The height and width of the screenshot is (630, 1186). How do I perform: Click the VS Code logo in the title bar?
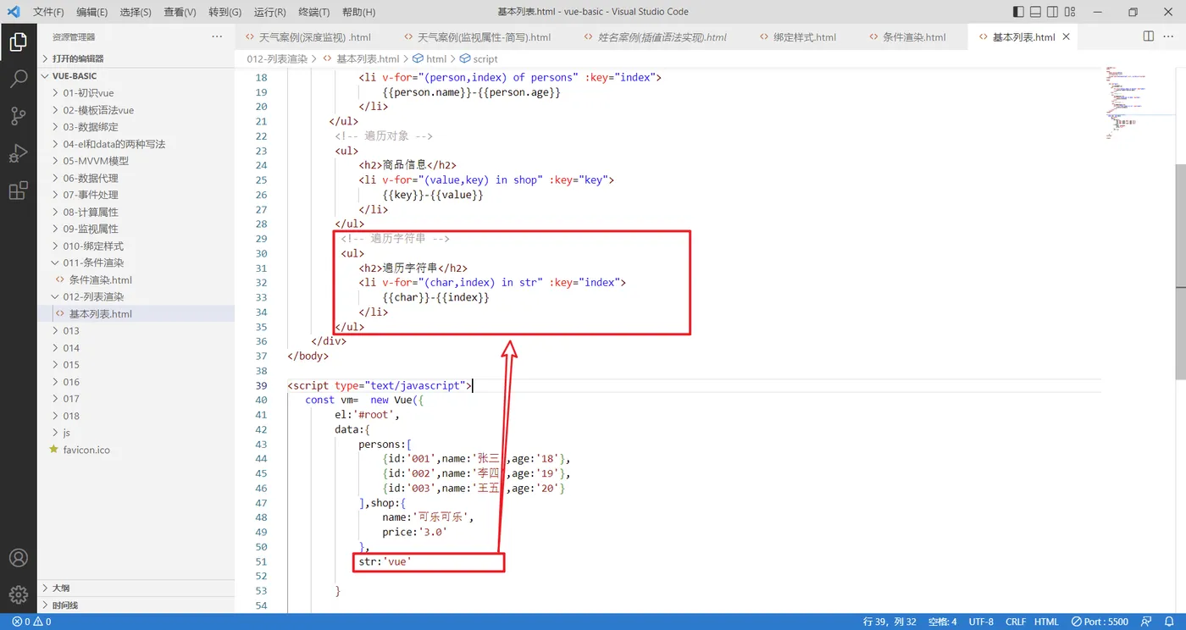point(13,12)
